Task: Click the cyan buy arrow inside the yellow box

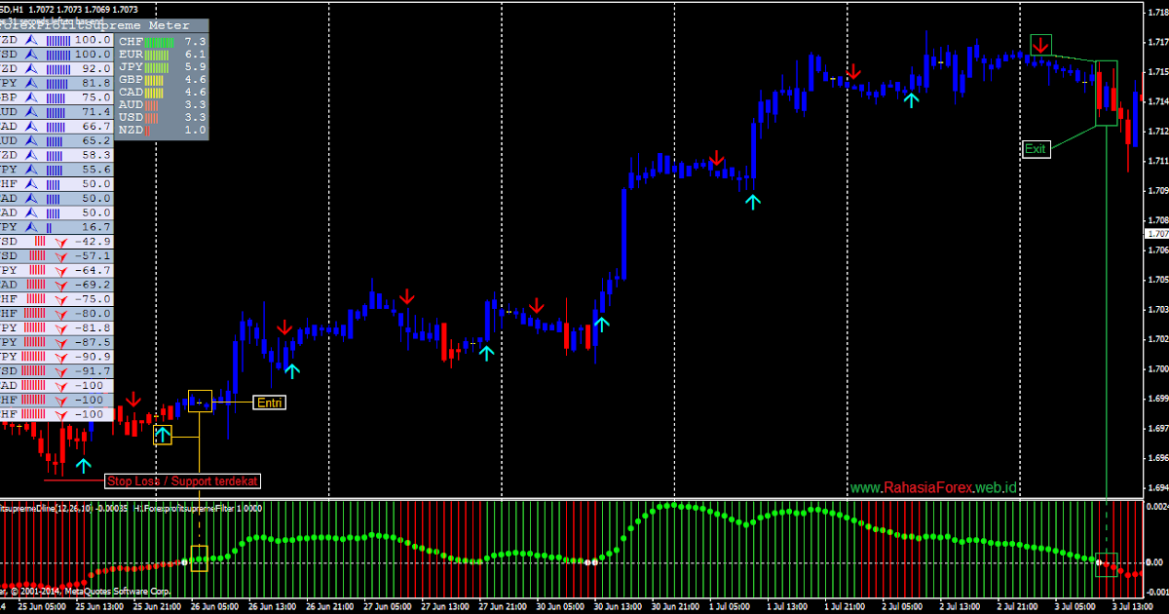Action: coord(162,435)
